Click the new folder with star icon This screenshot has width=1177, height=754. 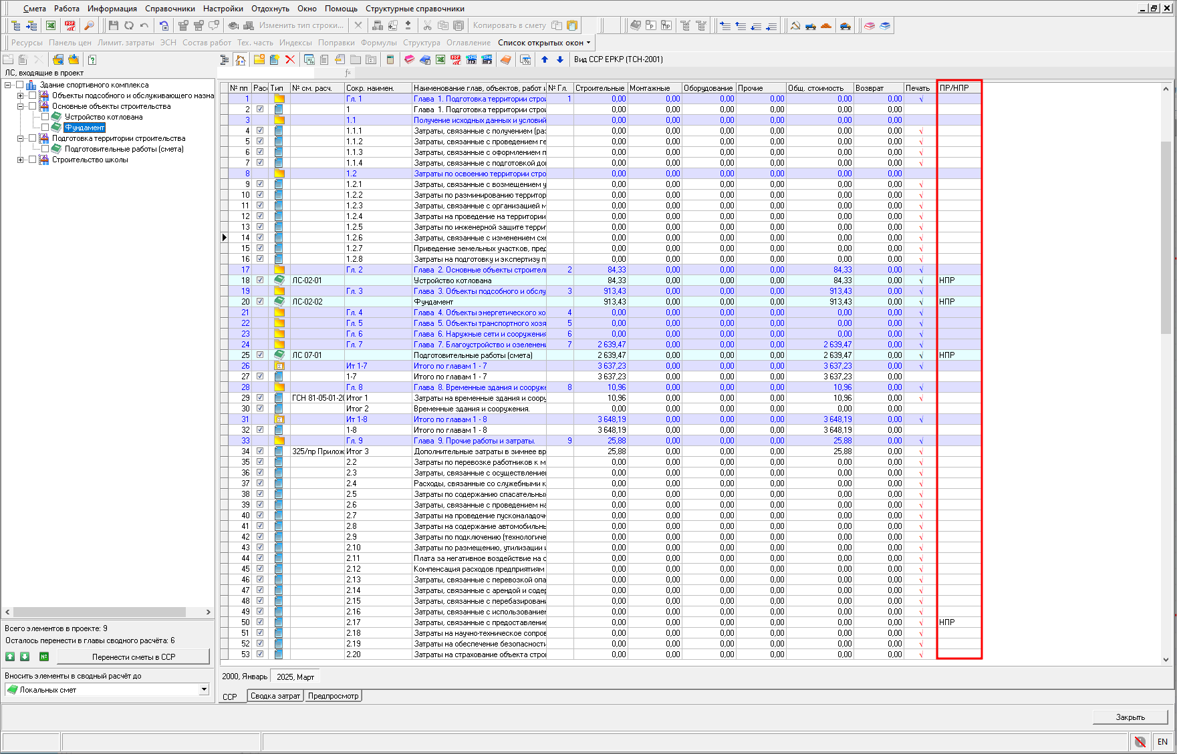259,59
